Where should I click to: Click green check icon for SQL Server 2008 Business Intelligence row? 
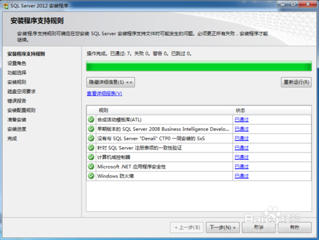[91, 129]
